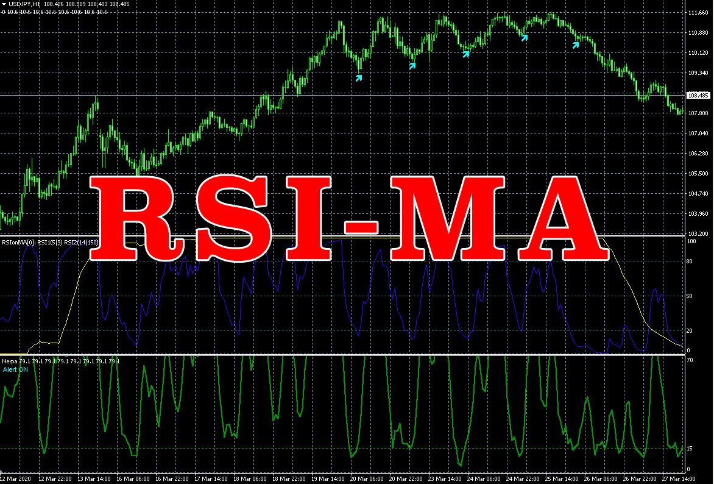
Task: Click price scale value 107.040
Action: click(x=698, y=133)
